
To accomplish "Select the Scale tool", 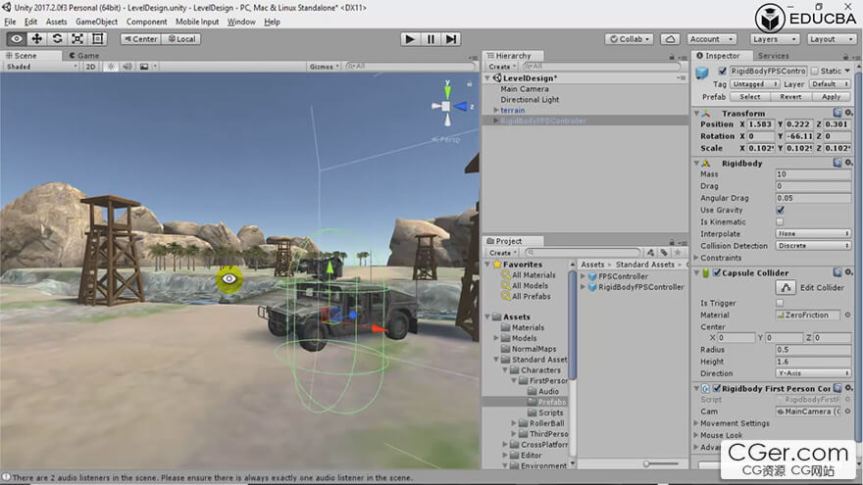I will tap(77, 39).
